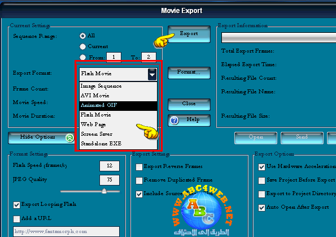Open the Export Format dropdown arrow
The width and height of the screenshot is (336, 237).
152,75
